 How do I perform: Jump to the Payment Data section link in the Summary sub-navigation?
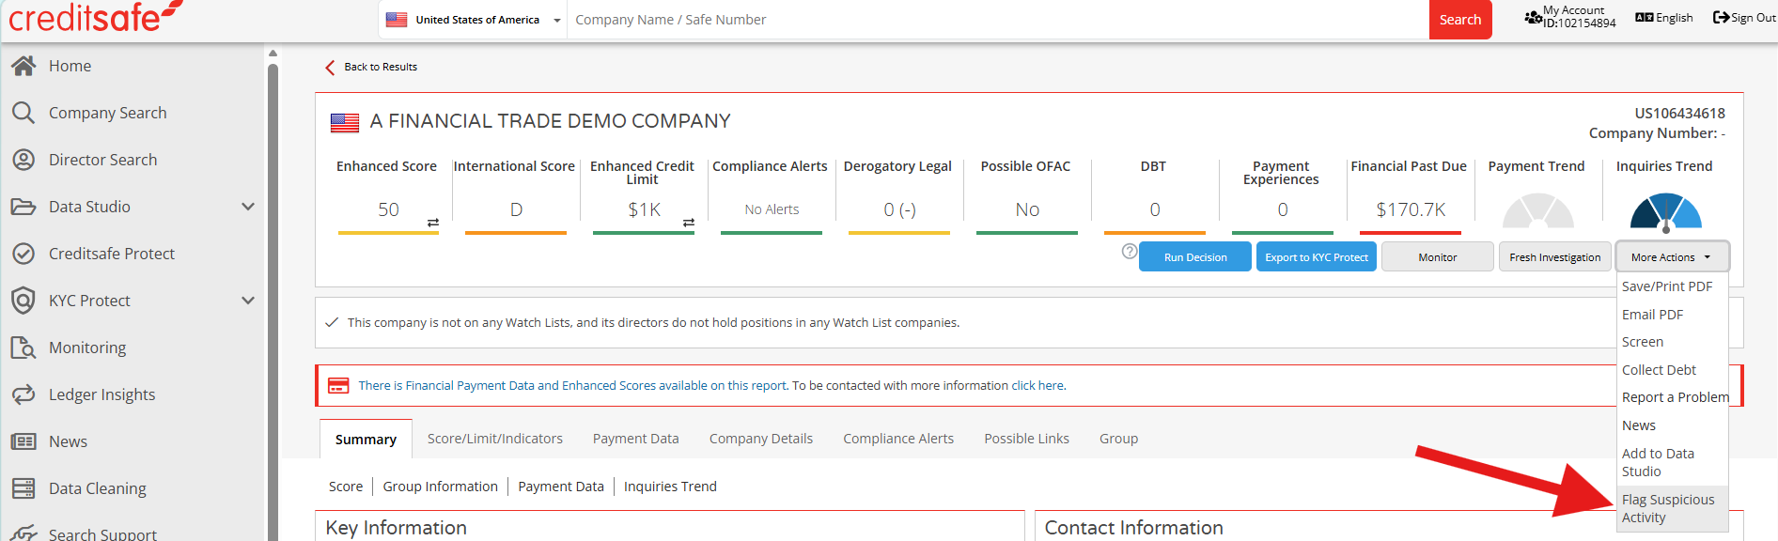(561, 487)
